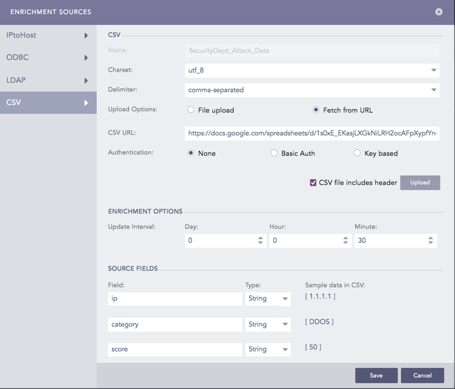The height and width of the screenshot is (389, 455).
Task: Click the Upload button
Action: tap(420, 182)
